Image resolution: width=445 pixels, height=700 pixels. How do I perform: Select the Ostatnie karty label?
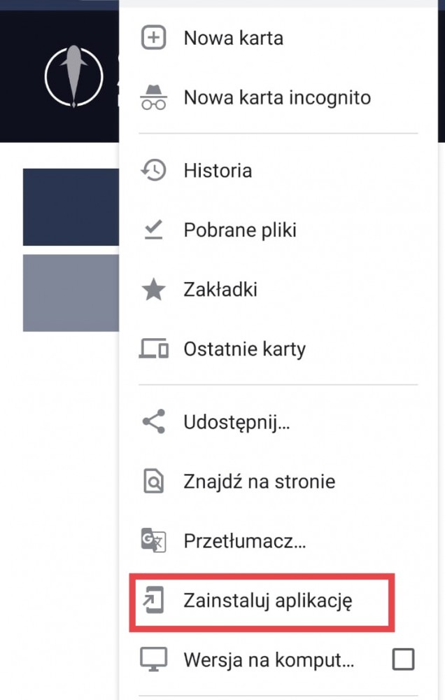(x=245, y=349)
